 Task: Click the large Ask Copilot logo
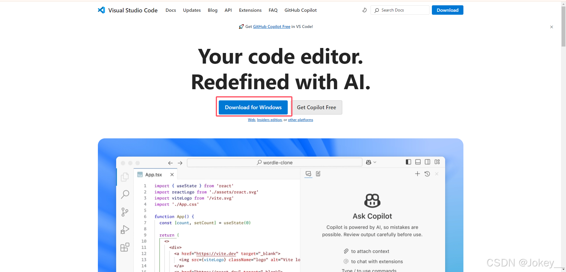pyautogui.click(x=372, y=201)
